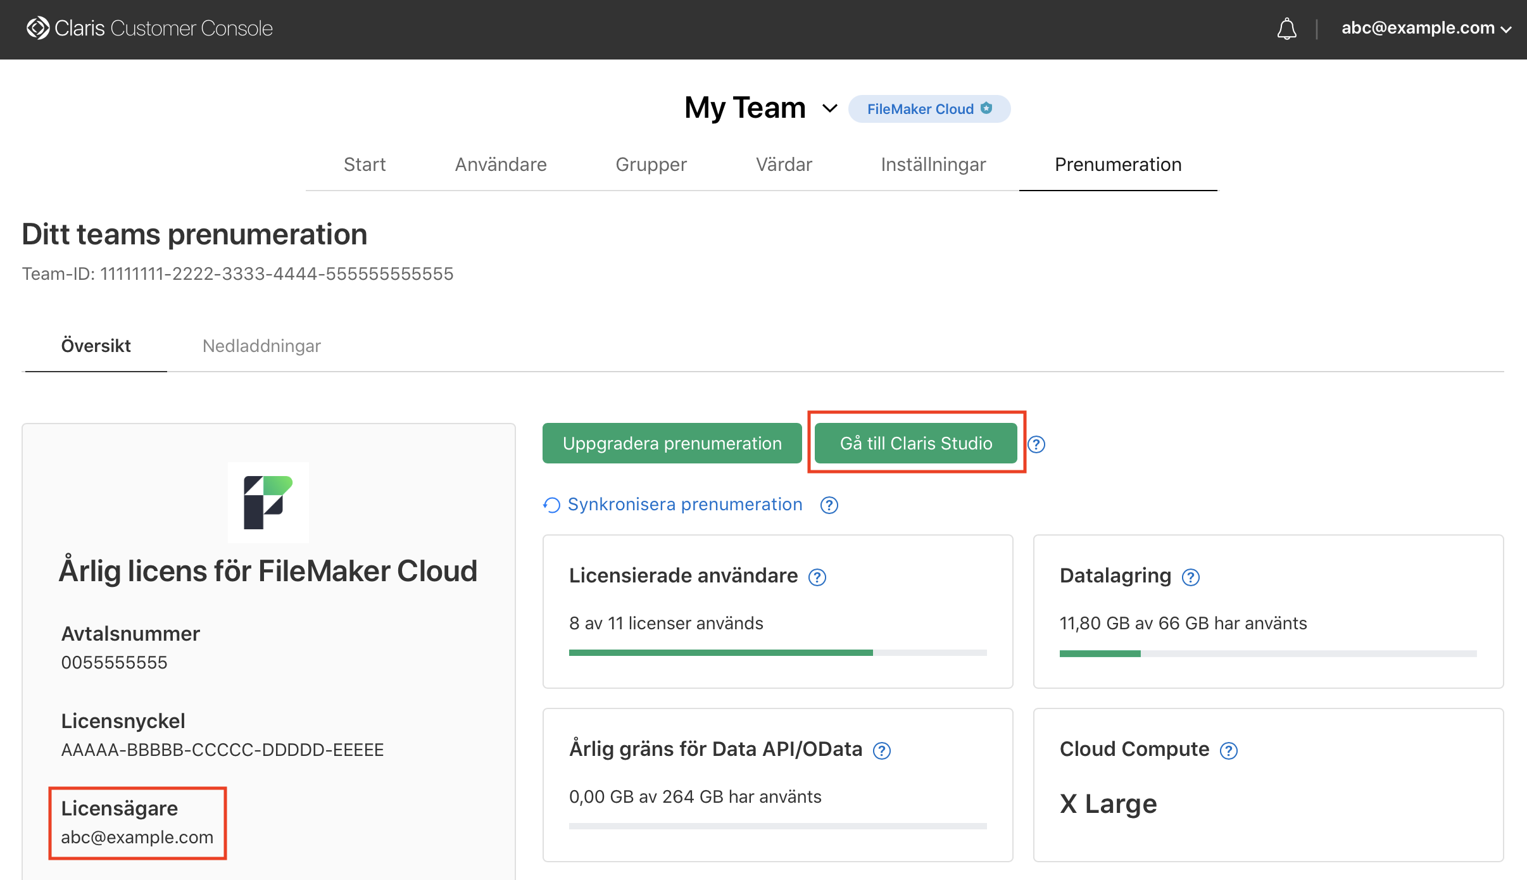Image resolution: width=1527 pixels, height=880 pixels.
Task: Click Uppgradera prenumeration button
Action: click(x=672, y=443)
